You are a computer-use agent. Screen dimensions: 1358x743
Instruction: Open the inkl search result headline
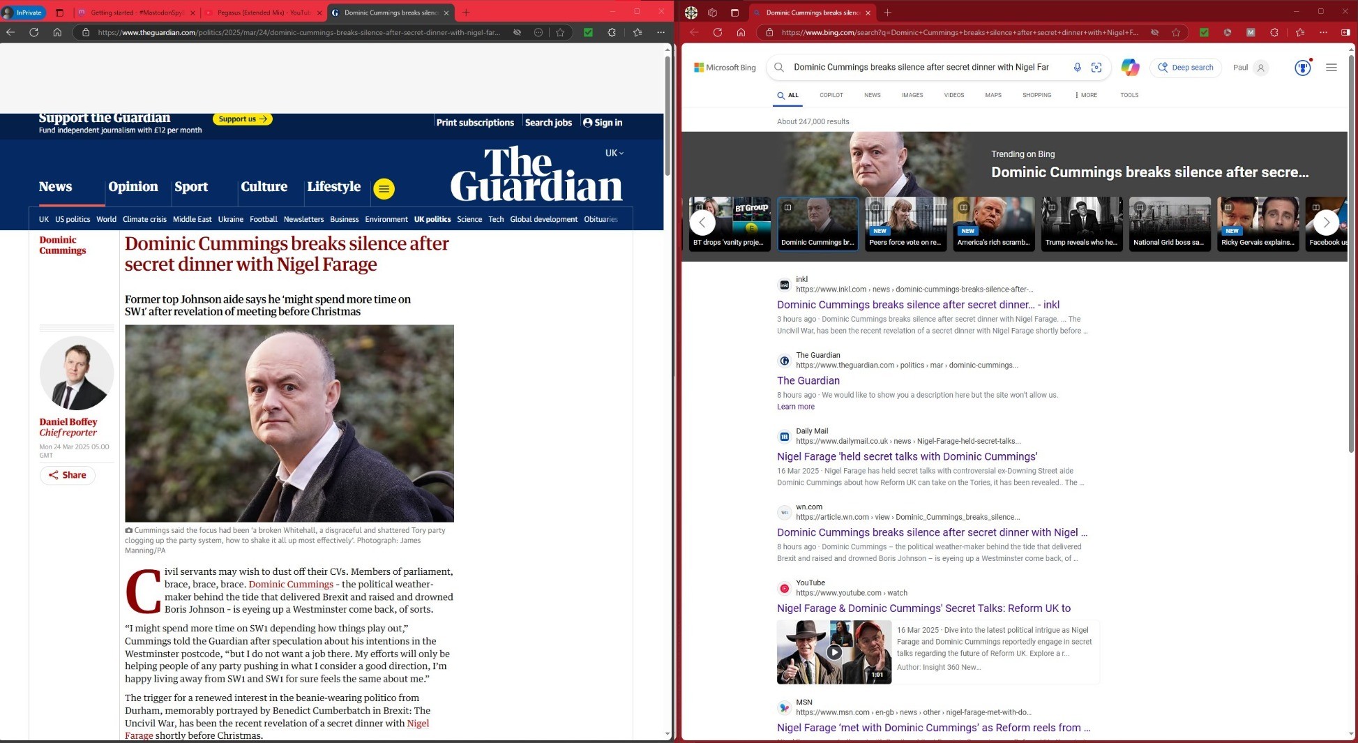pyautogui.click(x=918, y=305)
